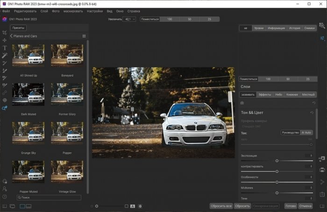Apply the Dark Muted preset thumbnail
This screenshot has height=212, width=327.
point(28,94)
